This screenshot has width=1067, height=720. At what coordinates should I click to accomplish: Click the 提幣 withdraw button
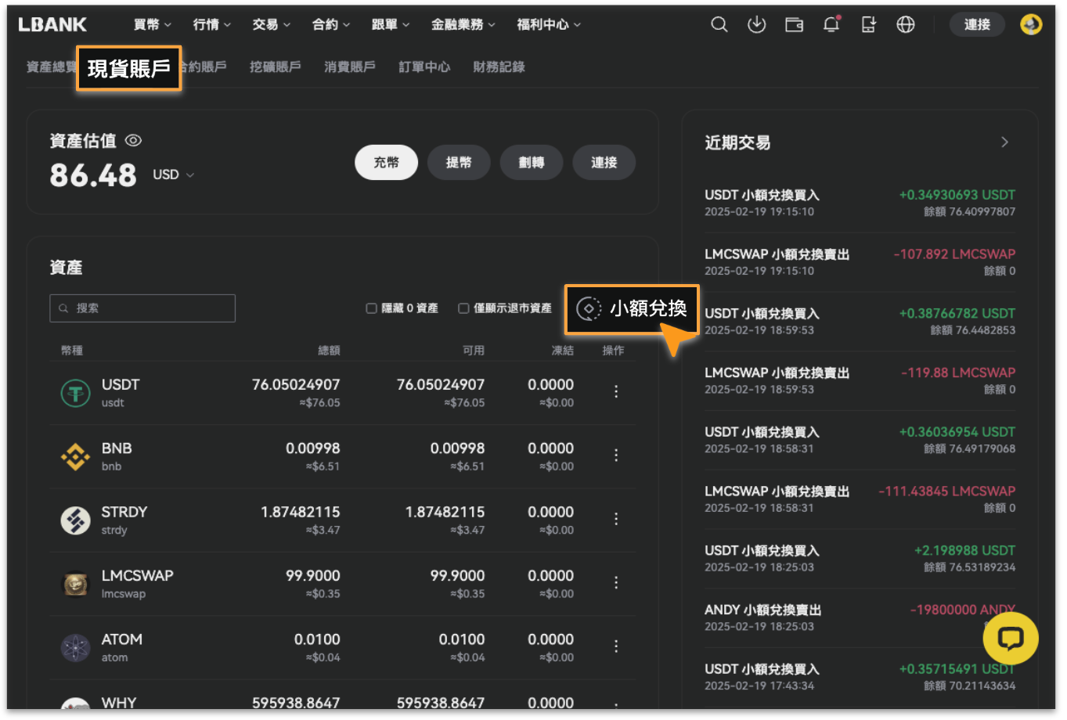click(459, 163)
